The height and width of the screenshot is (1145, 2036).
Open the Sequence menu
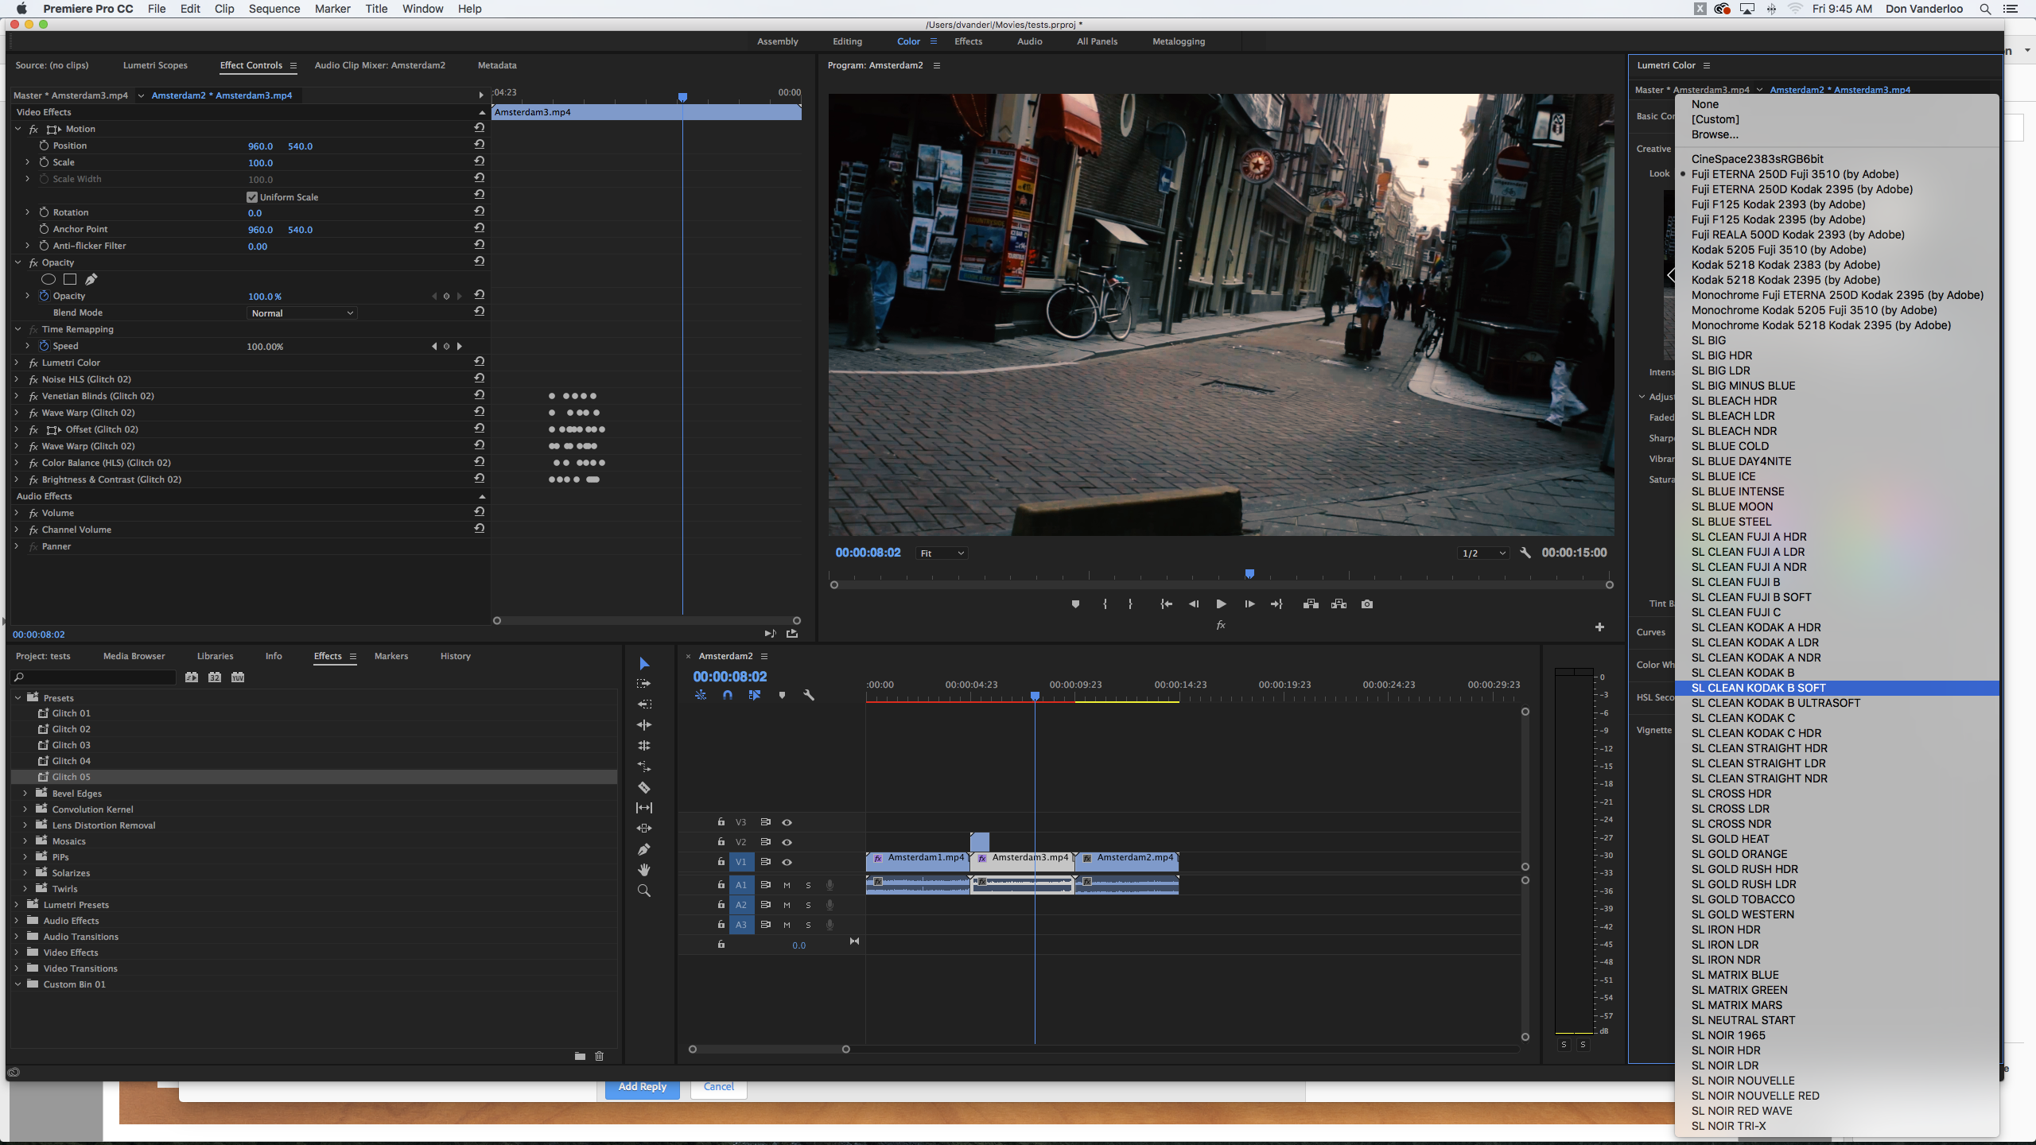coord(274,9)
